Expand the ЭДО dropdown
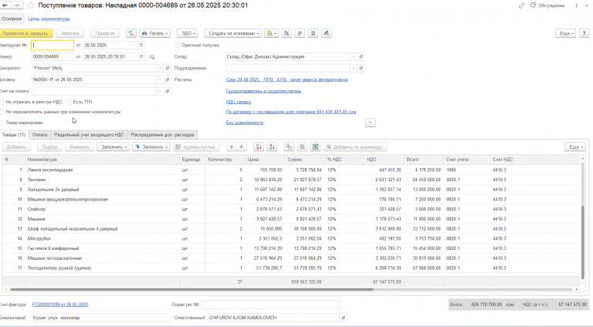 pos(187,33)
